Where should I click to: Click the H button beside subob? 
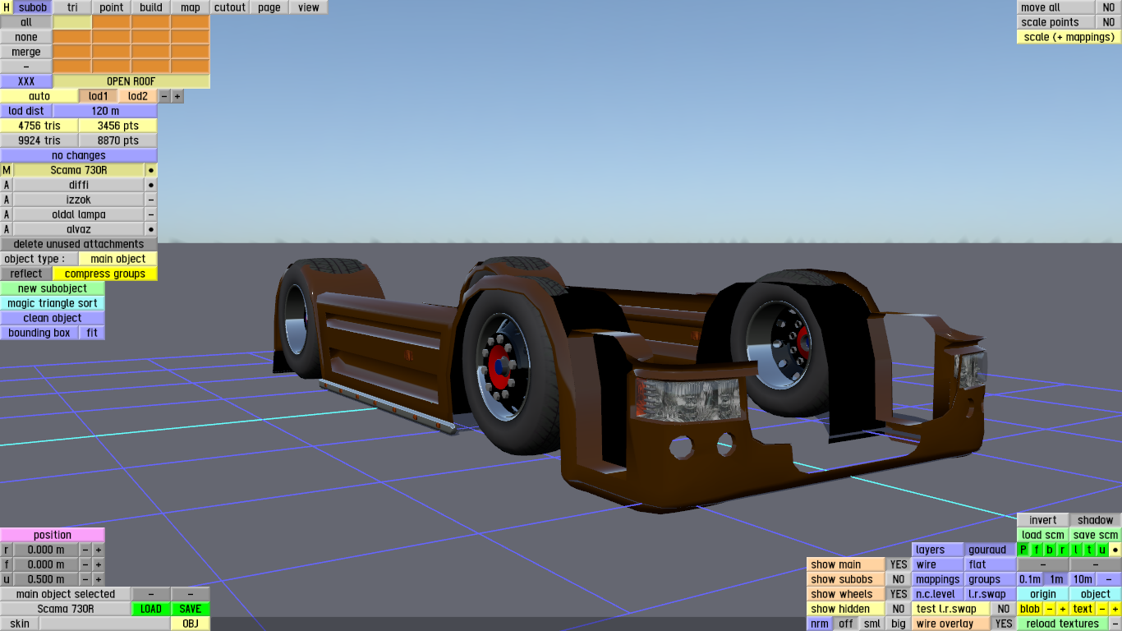pos(7,7)
